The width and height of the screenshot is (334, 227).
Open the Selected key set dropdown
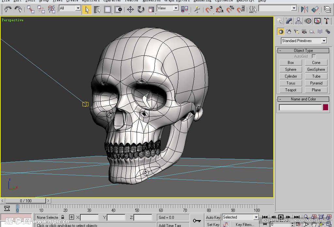pyautogui.click(x=240, y=217)
